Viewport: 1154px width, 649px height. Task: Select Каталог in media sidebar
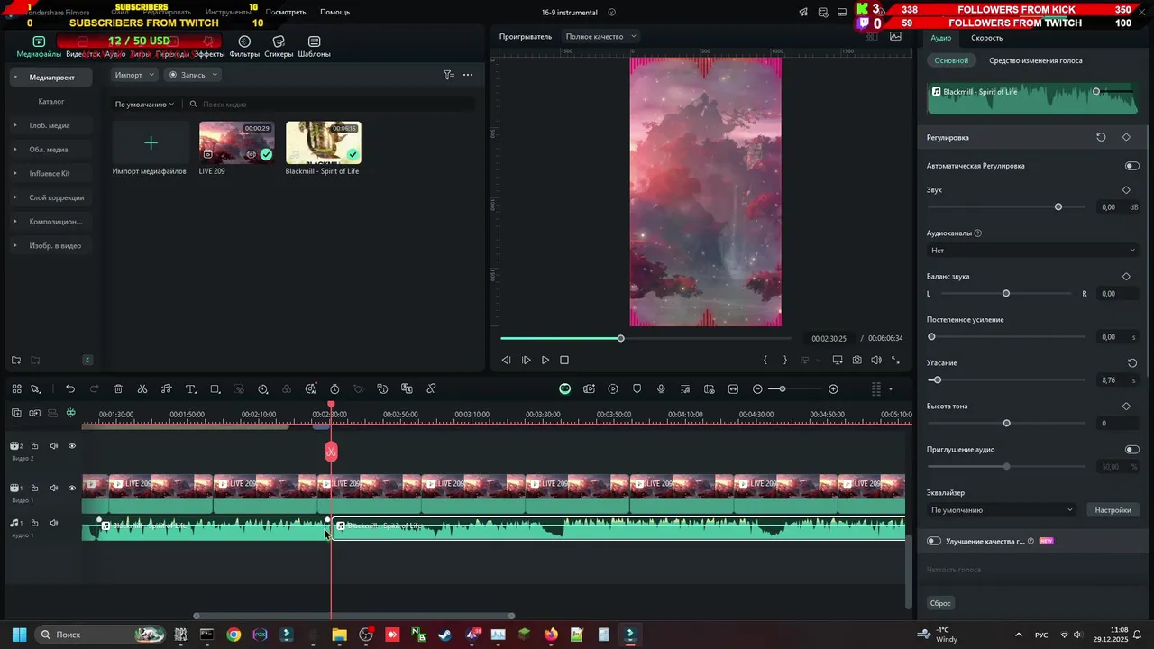pos(51,101)
